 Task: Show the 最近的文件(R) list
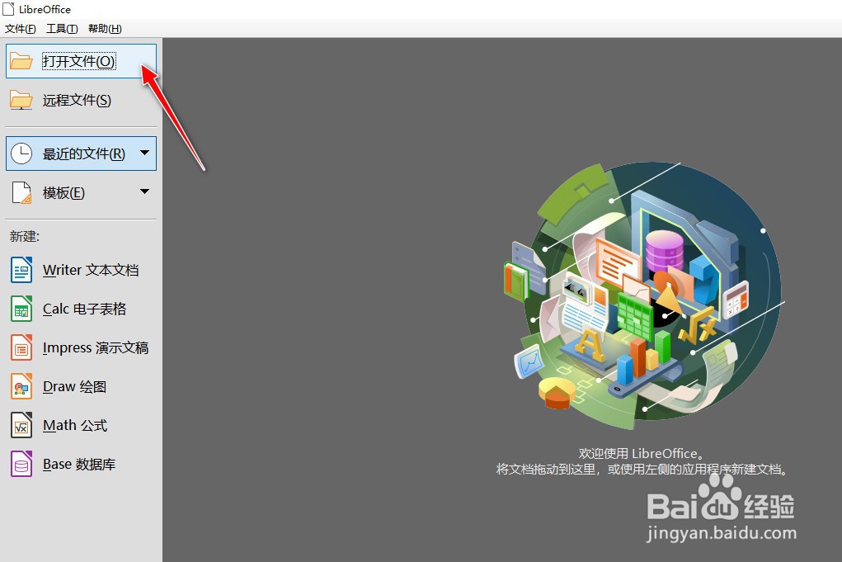[x=81, y=153]
